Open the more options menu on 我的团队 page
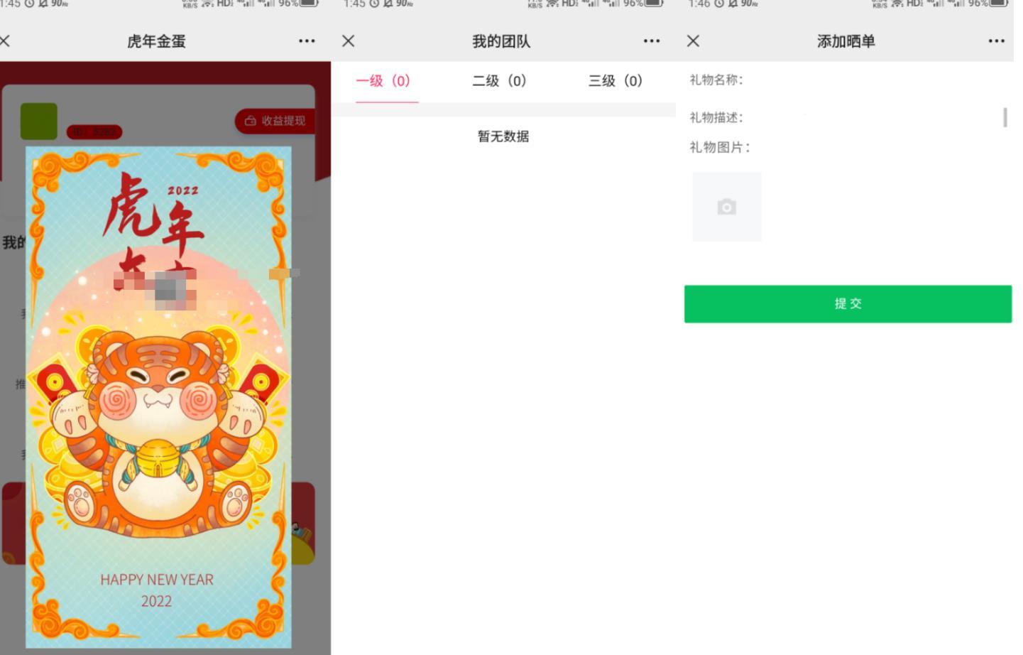Screen dimensions: 1023x655 coord(652,41)
